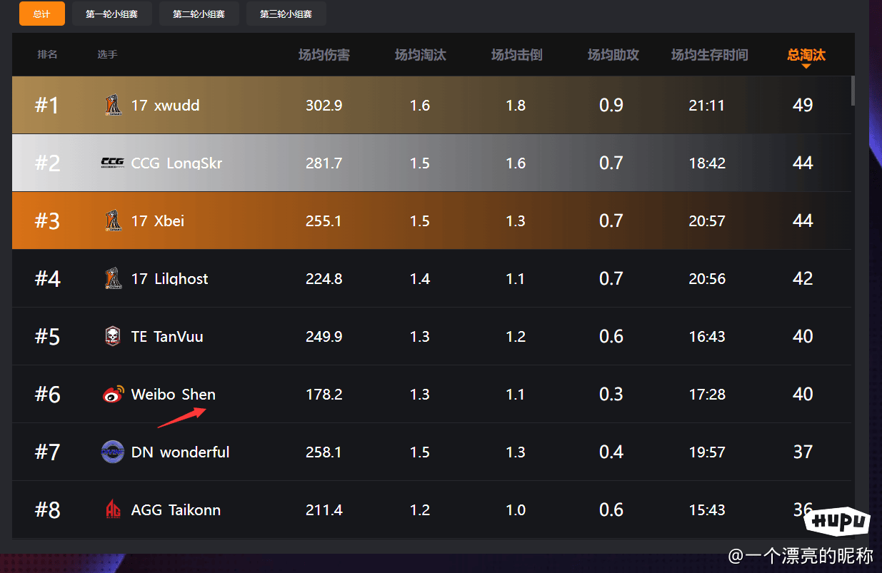
Task: Click LongSkr's average damage 281.7
Action: click(x=324, y=163)
